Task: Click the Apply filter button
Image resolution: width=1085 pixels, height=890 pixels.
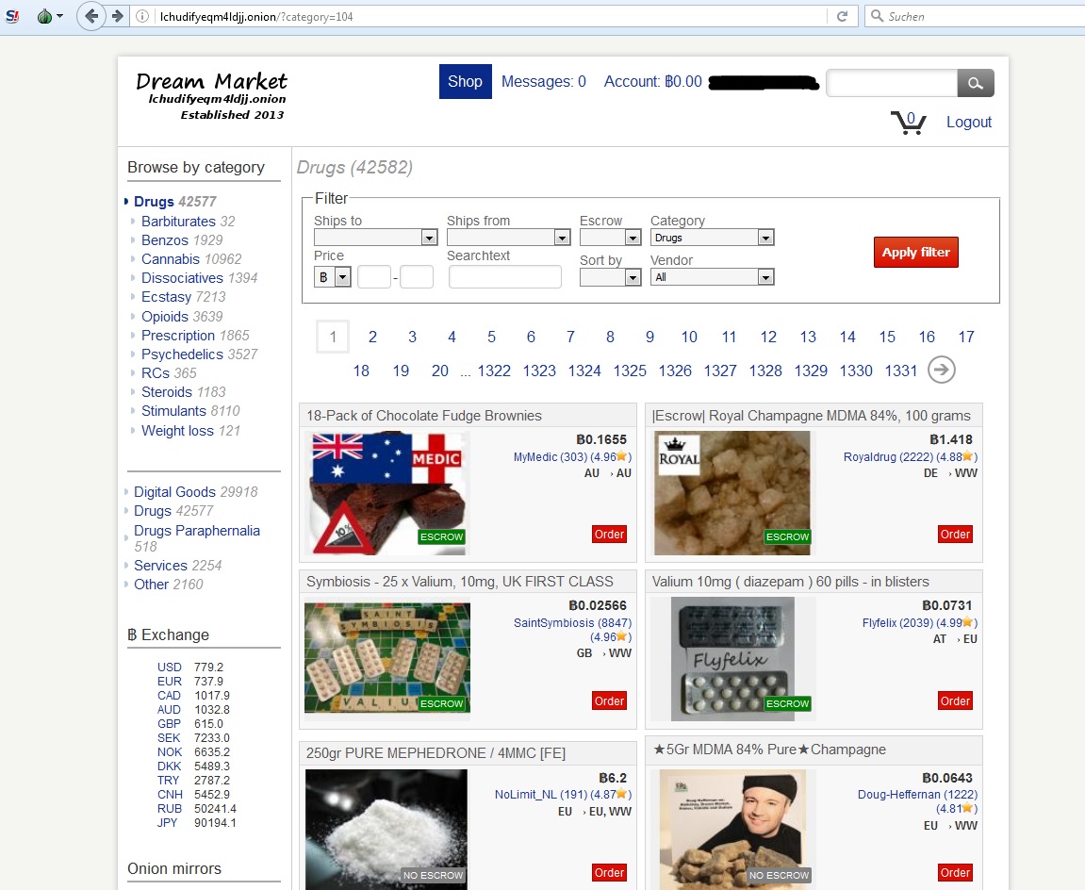Action: (916, 252)
